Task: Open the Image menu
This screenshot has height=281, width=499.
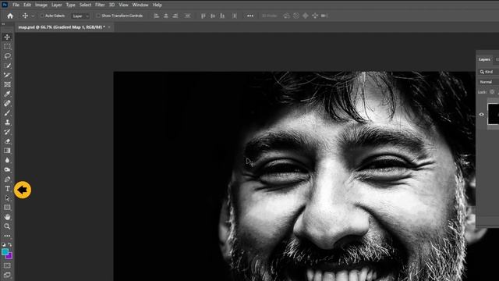Action: click(x=41, y=5)
